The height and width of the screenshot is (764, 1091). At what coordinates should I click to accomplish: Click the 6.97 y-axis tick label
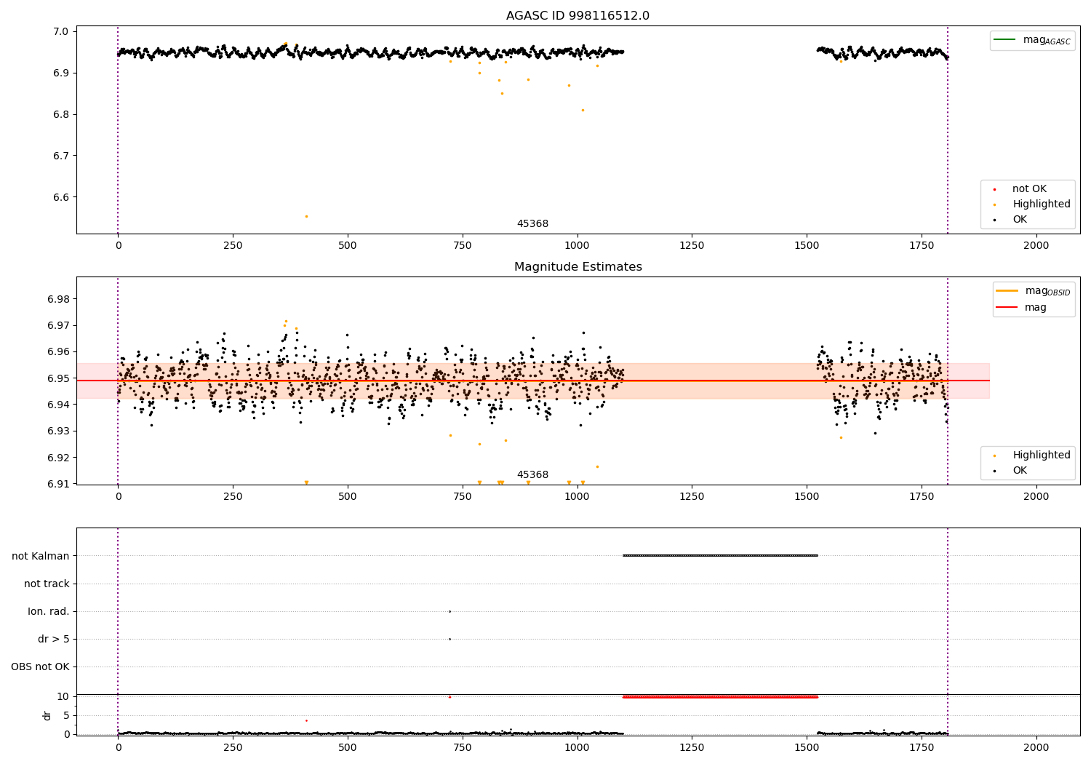58,325
